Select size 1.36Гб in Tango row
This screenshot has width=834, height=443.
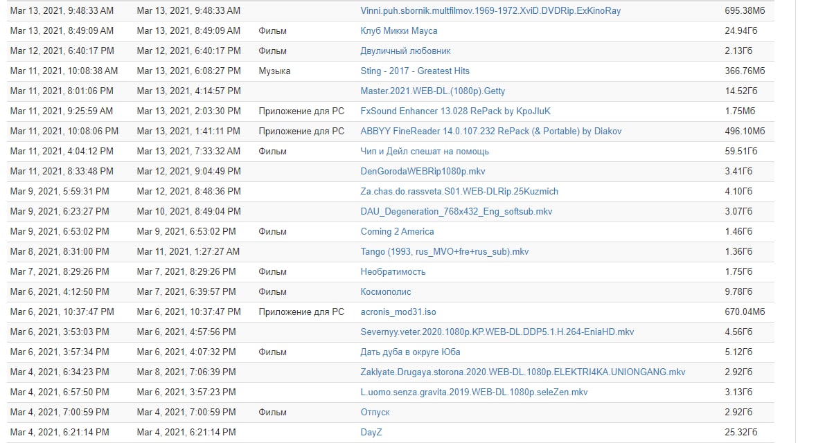coord(738,252)
